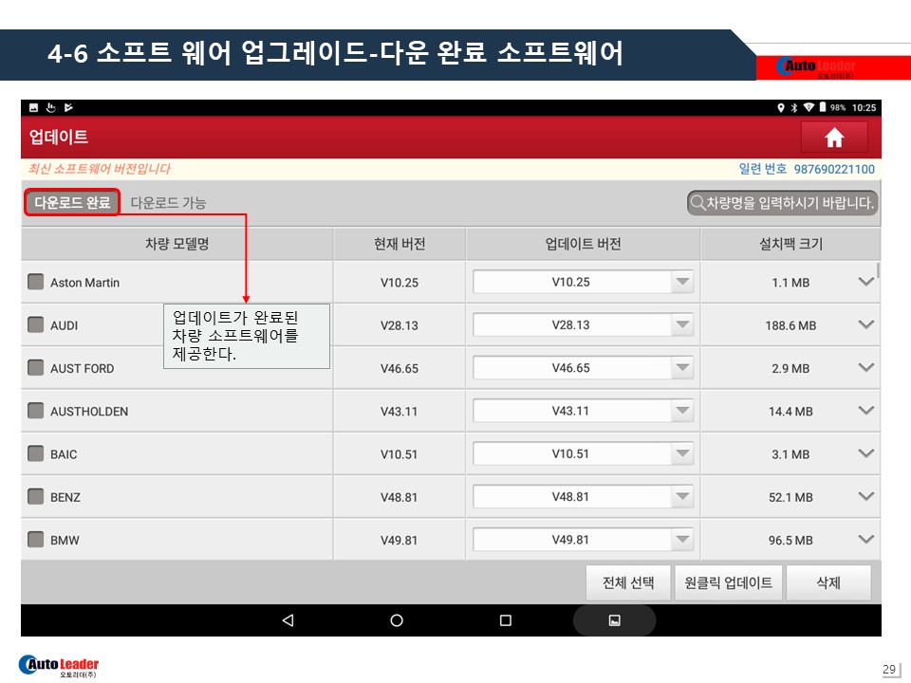
Task: Tap the search magnifier icon
Action: (697, 203)
